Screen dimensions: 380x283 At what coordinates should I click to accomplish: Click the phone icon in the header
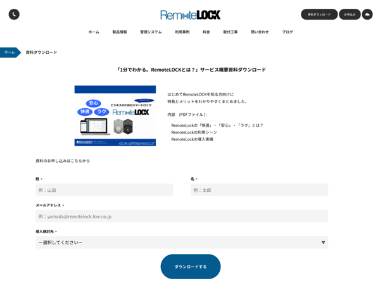[x=14, y=14]
